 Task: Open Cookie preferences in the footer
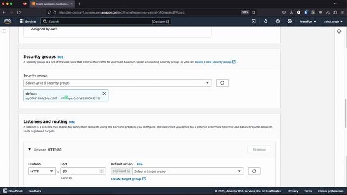[331, 191]
